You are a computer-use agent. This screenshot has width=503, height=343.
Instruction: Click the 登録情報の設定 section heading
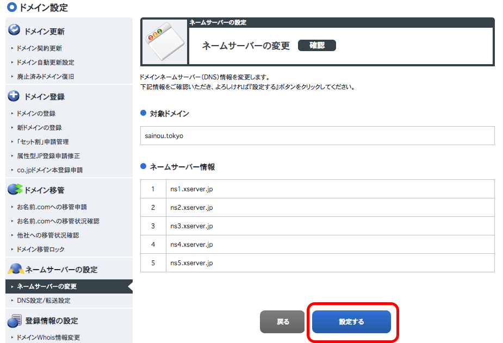pos(52,321)
